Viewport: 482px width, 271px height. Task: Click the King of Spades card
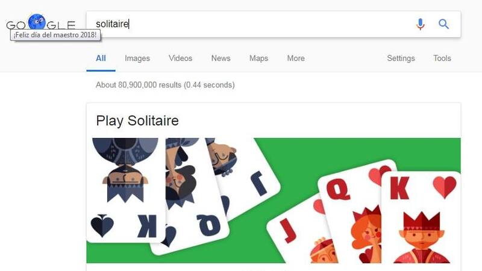coord(125,190)
